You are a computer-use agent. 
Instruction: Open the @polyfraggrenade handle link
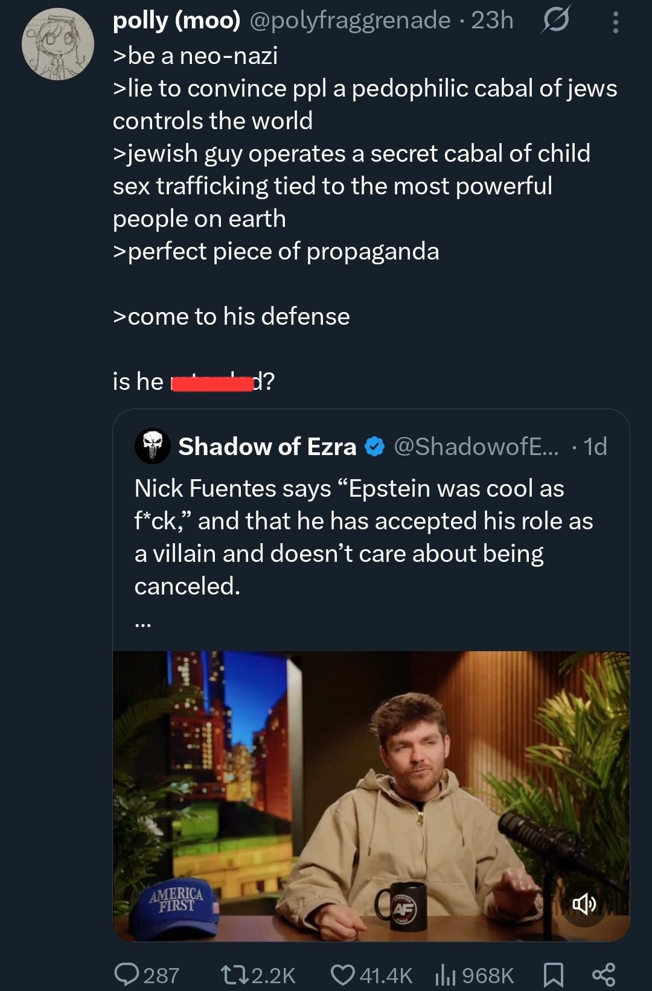pyautogui.click(x=350, y=21)
